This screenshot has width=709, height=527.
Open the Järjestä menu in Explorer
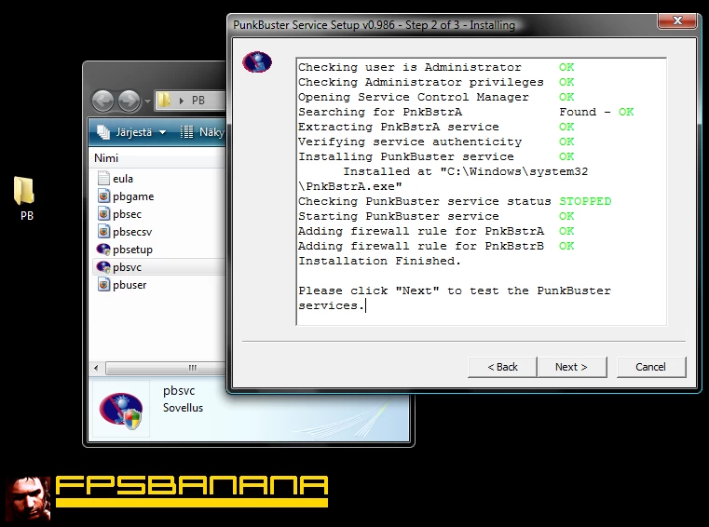[x=131, y=132]
